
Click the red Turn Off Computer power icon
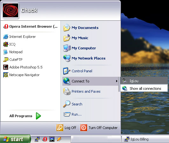click(84, 128)
